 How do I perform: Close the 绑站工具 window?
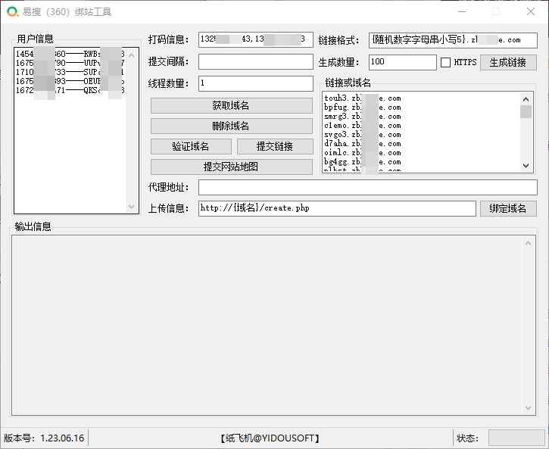click(530, 11)
